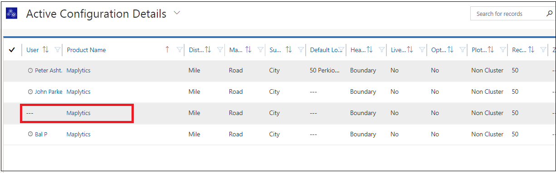Open filter for Plot... column
This screenshot has width=556, height=173.
(x=503, y=50)
